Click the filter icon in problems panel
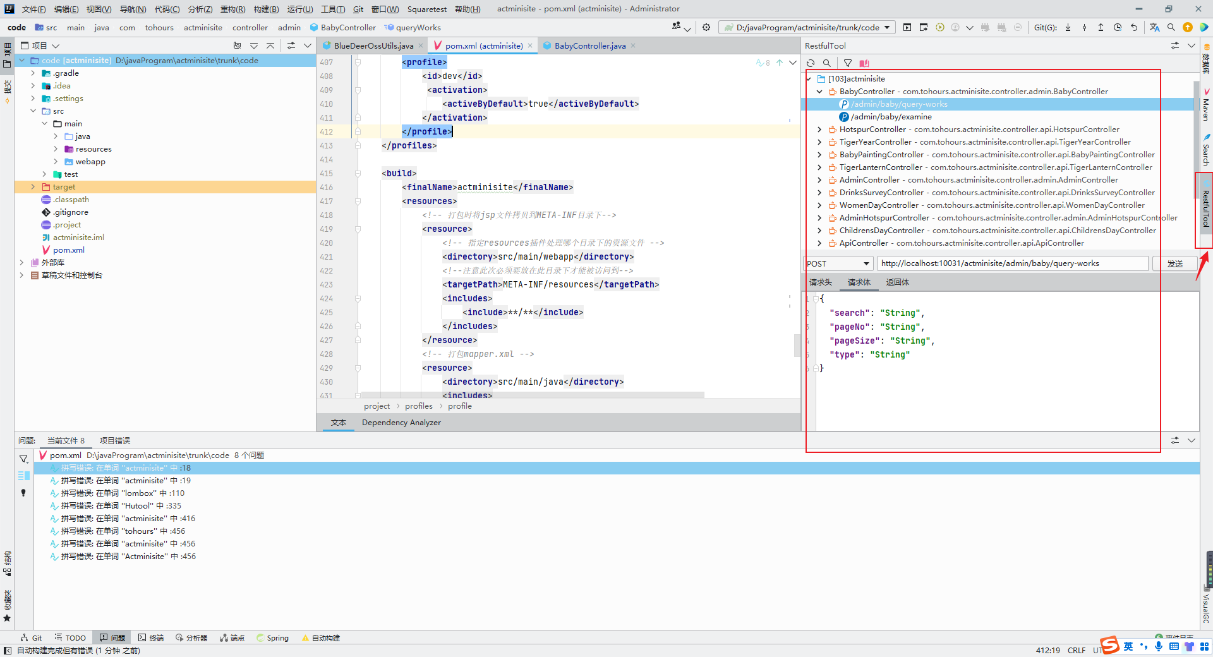The image size is (1213, 657). 23,459
